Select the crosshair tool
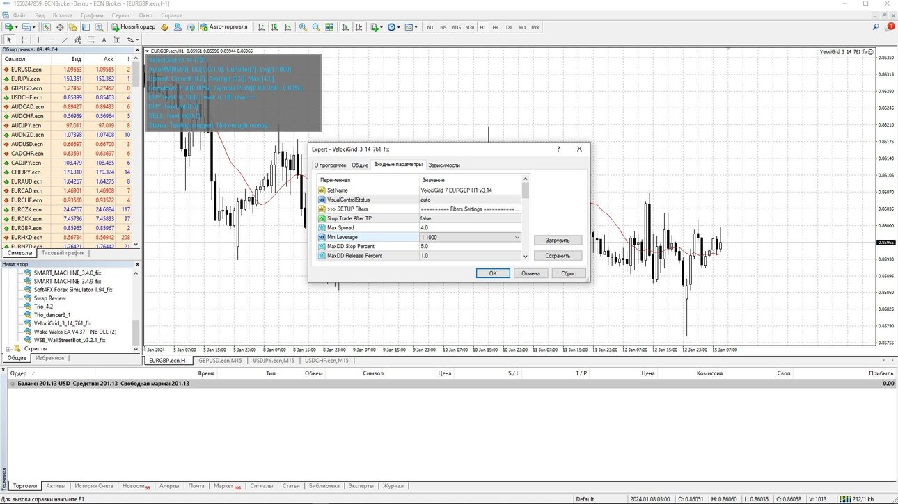The width and height of the screenshot is (898, 504). pos(22,40)
